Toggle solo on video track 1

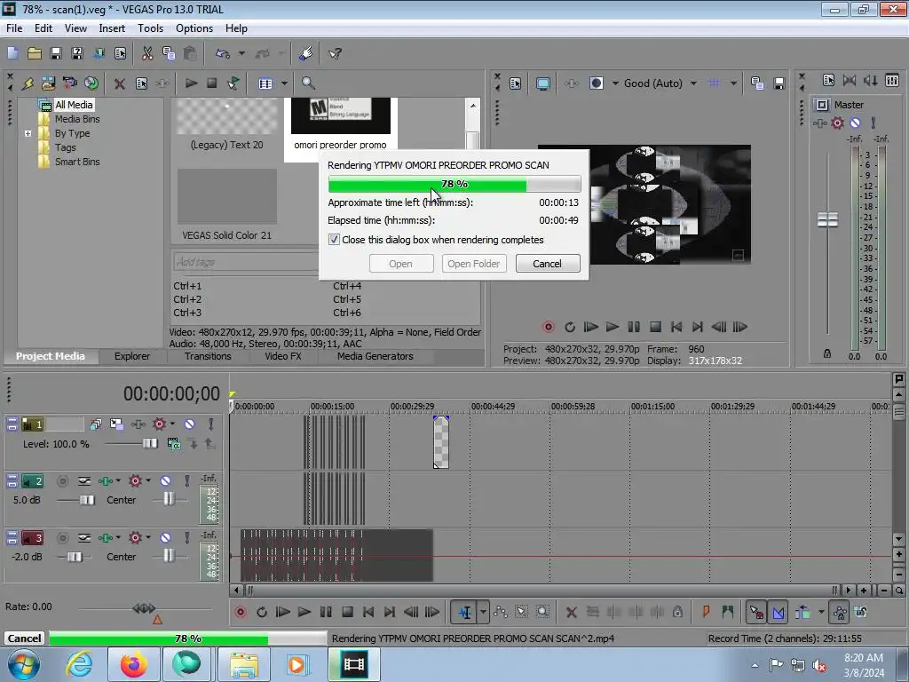point(211,424)
